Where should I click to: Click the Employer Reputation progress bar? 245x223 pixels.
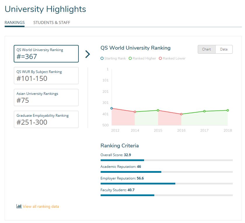click(x=167, y=184)
